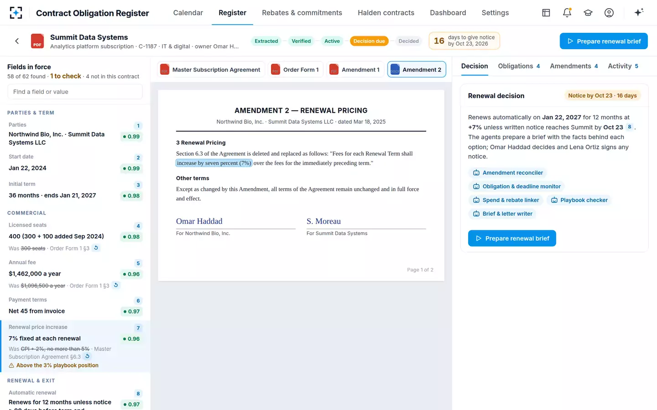Open the Master Subscription Agreement document
Screen dimensions: 657x410
click(211, 69)
